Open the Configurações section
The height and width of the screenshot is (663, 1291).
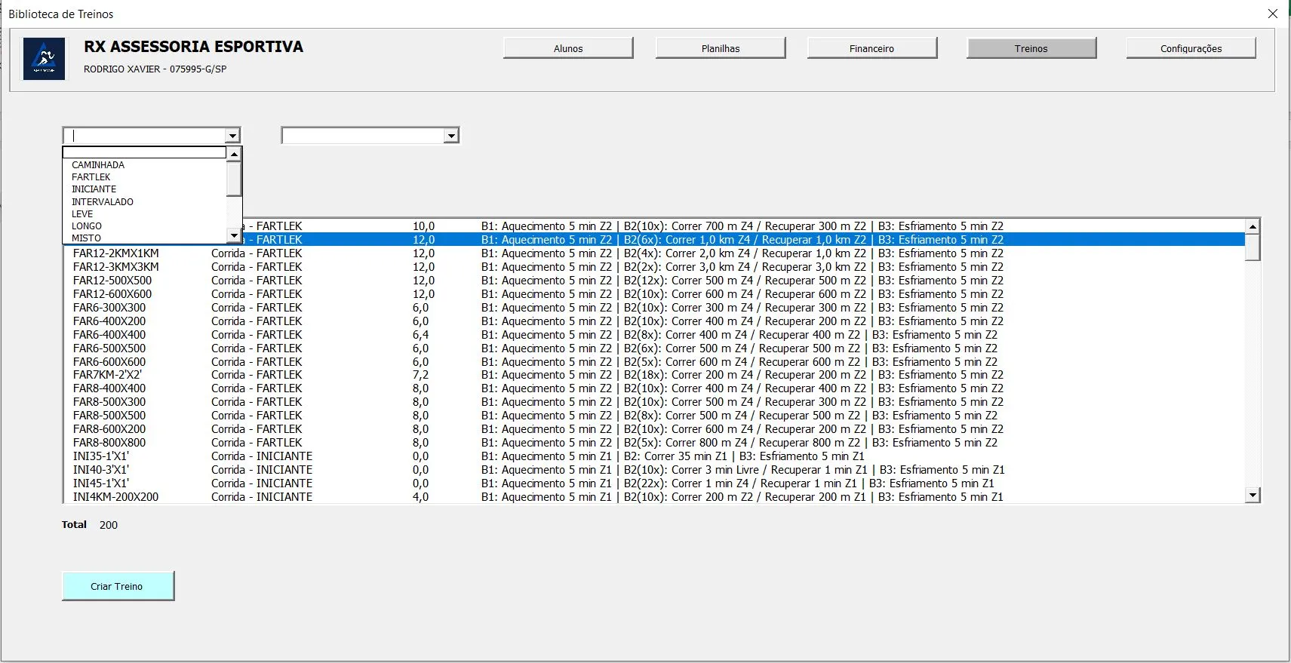[x=1191, y=48]
